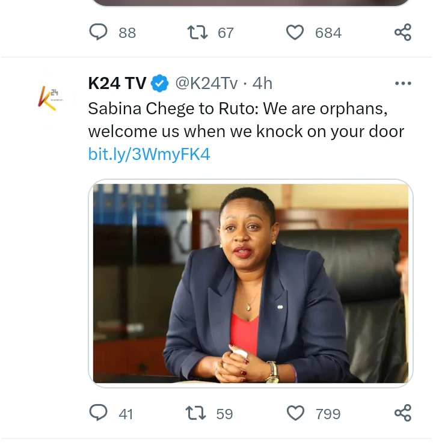Retweet the top tweet with 67 retweets
This screenshot has width=433, height=448.
point(197,32)
